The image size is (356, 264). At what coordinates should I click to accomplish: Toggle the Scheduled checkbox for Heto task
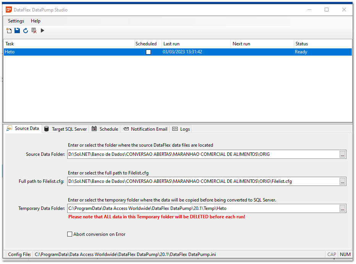click(148, 52)
